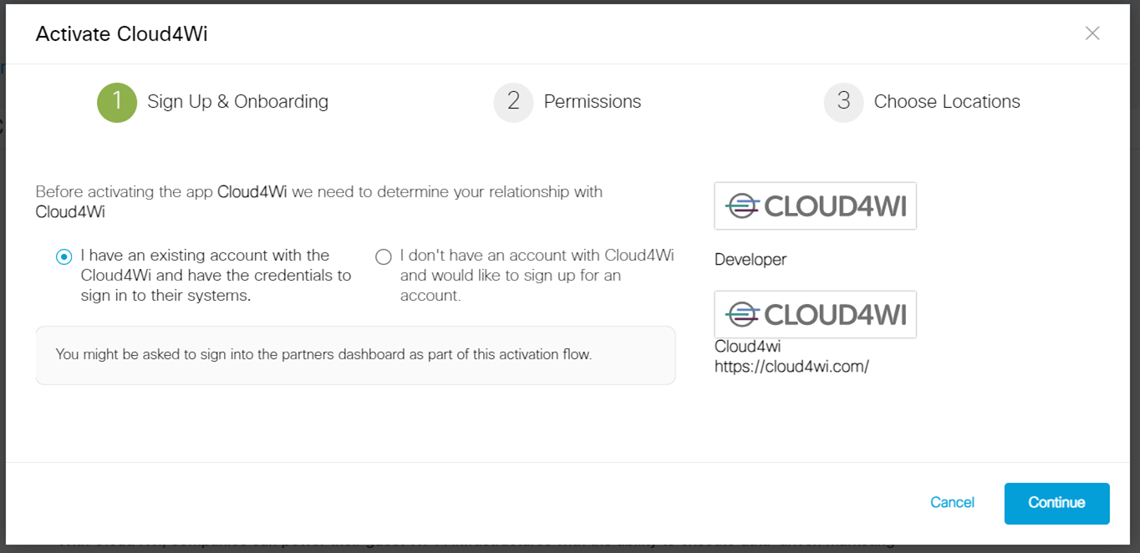The image size is (1140, 553).
Task: Click the Developer heading text
Action: (x=751, y=260)
